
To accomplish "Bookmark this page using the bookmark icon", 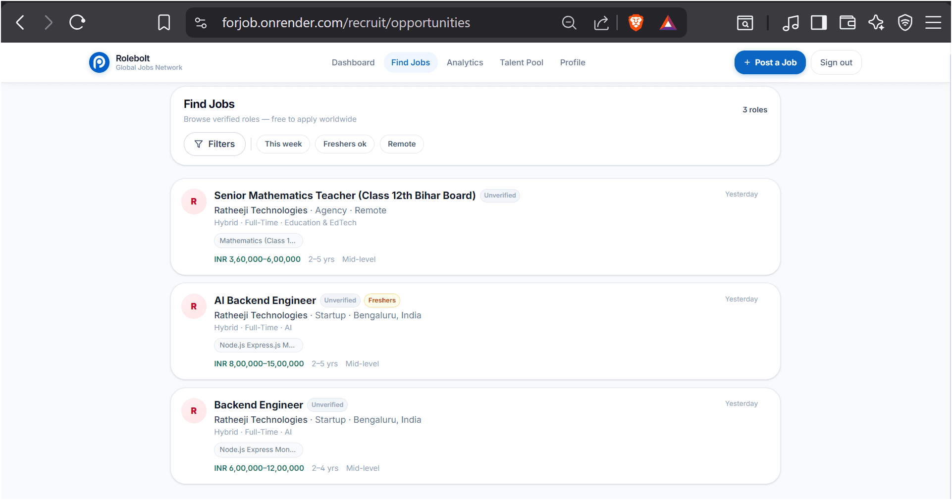I will point(164,22).
